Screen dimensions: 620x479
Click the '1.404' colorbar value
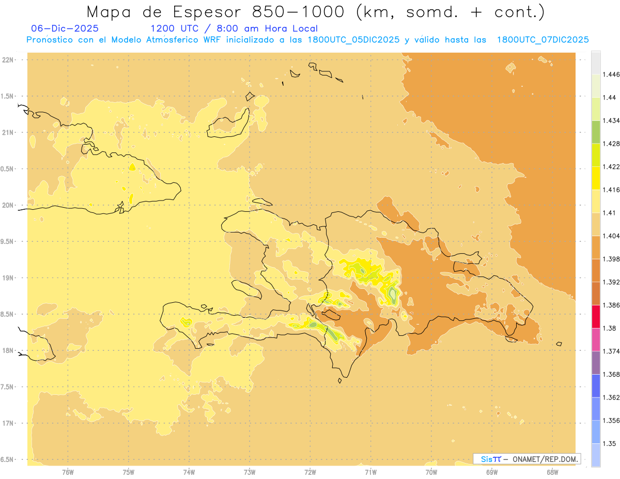click(x=611, y=236)
